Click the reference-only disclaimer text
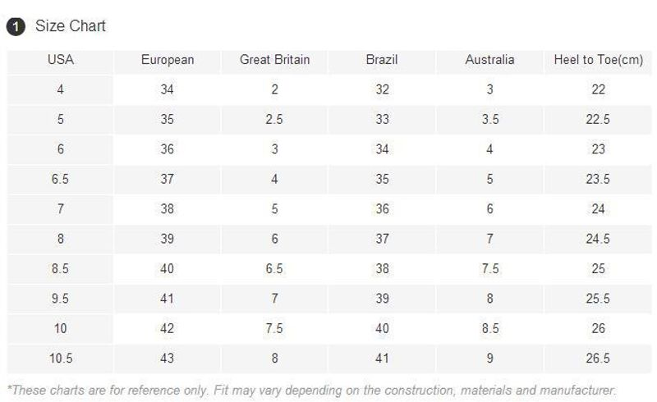The height and width of the screenshot is (402, 657). [310, 390]
